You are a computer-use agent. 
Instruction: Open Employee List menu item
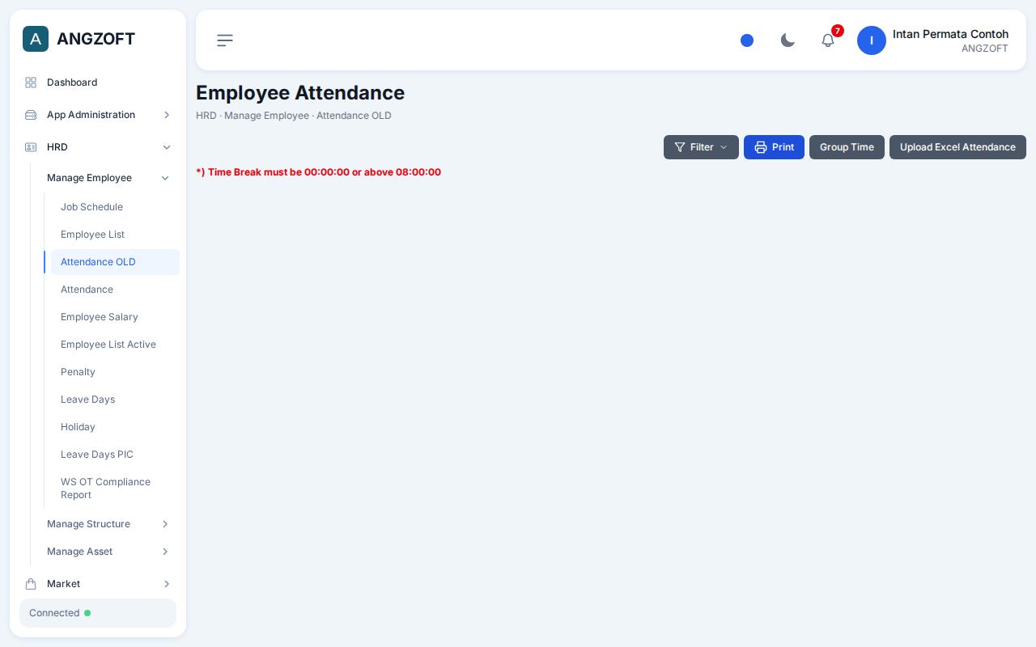click(x=115, y=235)
